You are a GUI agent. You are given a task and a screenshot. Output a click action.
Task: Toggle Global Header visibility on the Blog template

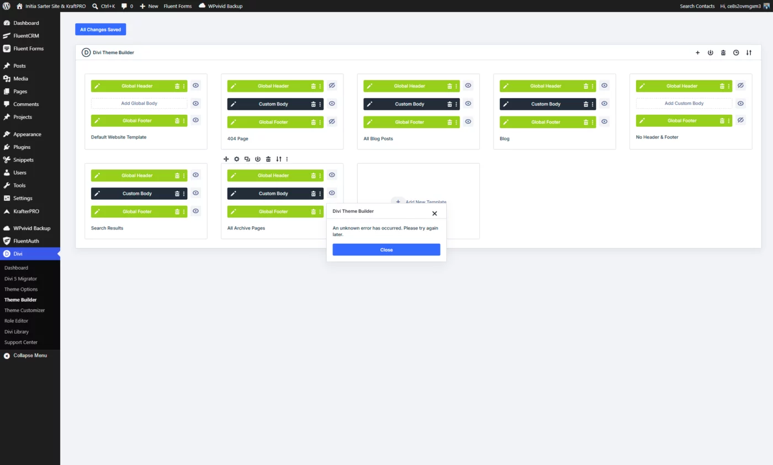point(605,85)
